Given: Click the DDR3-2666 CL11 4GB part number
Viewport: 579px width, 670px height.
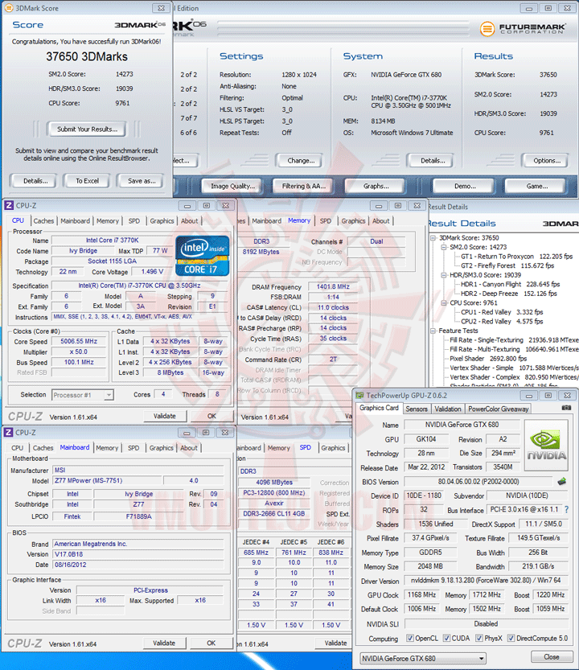Looking at the screenshot, I should tap(274, 513).
